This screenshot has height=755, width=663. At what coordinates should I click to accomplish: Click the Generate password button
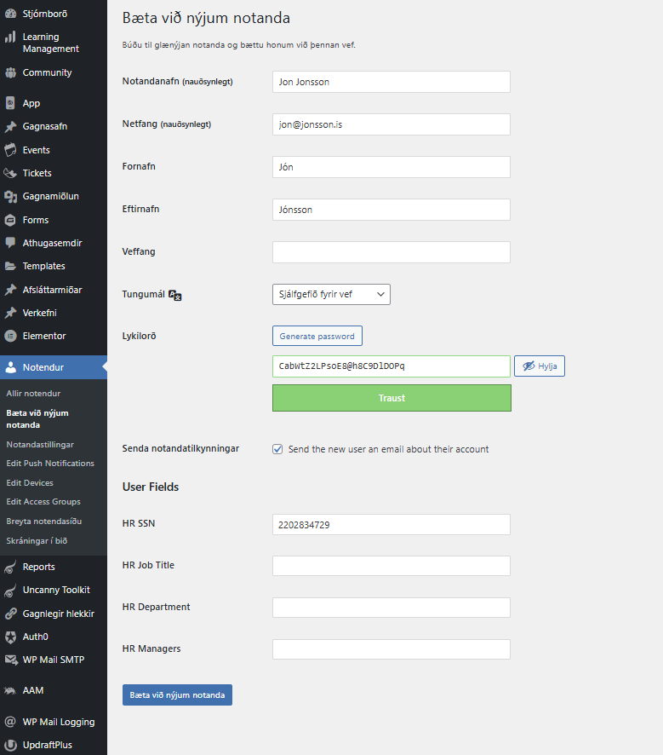point(317,336)
